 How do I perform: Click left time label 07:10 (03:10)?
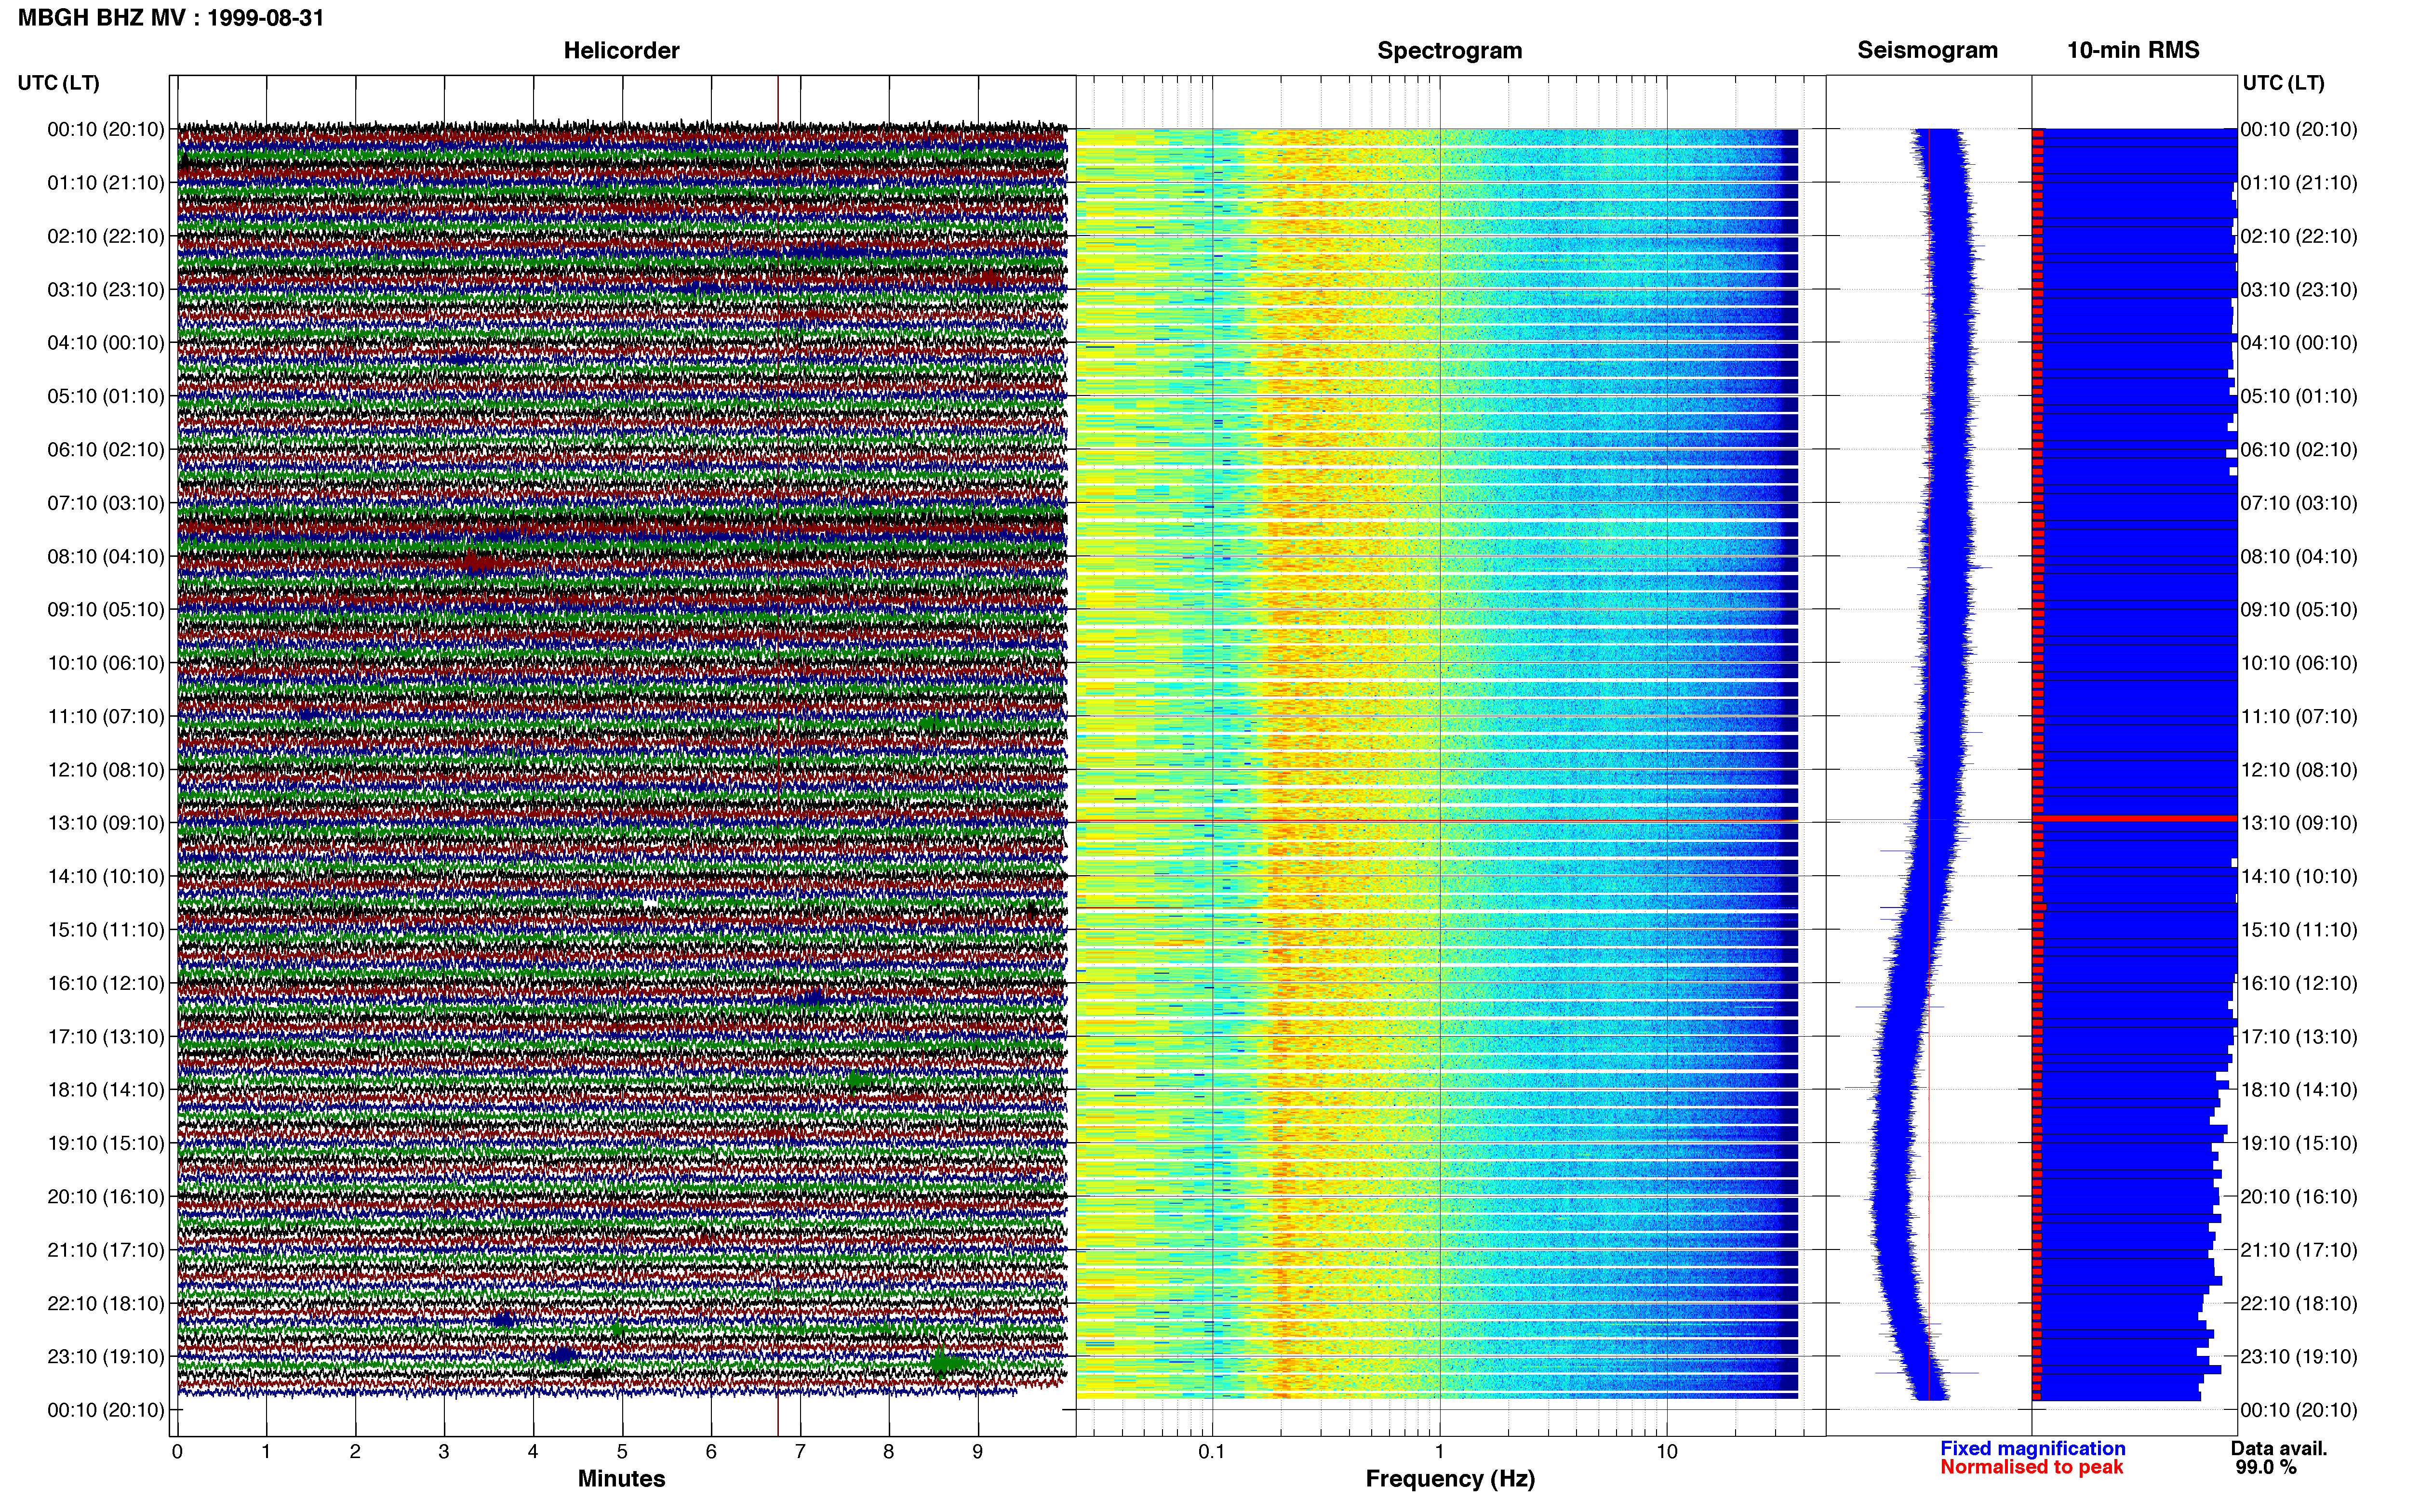pyautogui.click(x=106, y=503)
